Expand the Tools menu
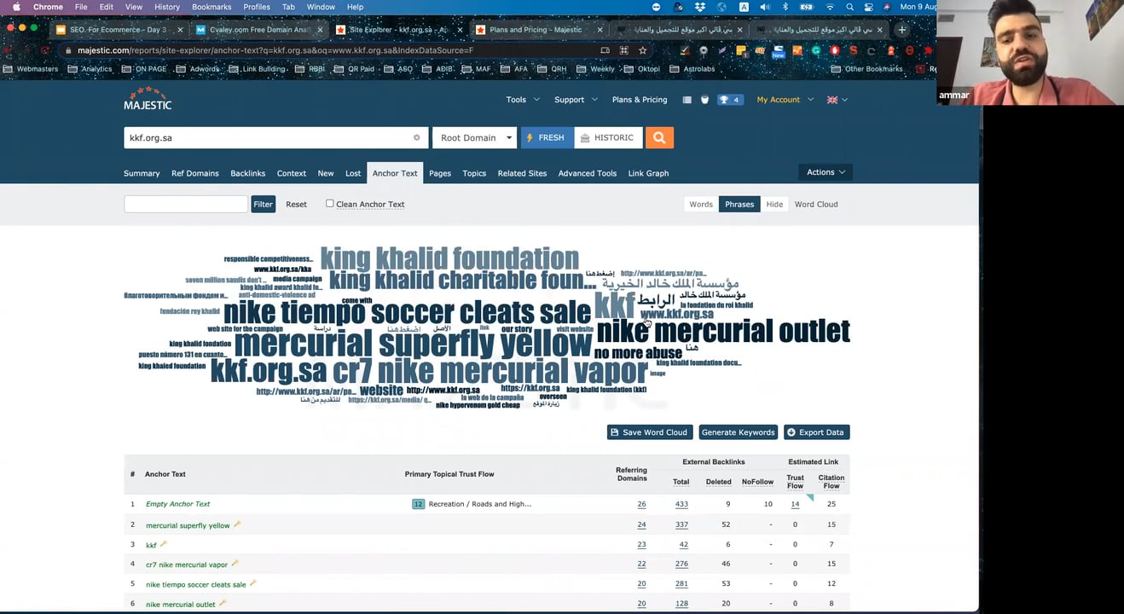The height and width of the screenshot is (614, 1124). pyautogui.click(x=523, y=100)
